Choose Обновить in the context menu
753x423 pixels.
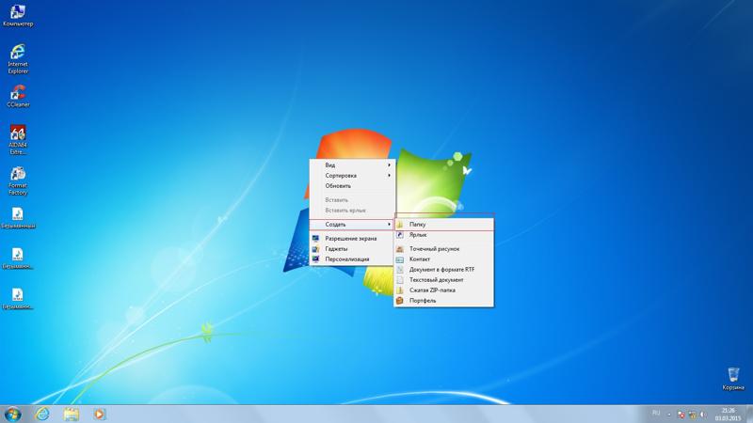tap(352, 186)
